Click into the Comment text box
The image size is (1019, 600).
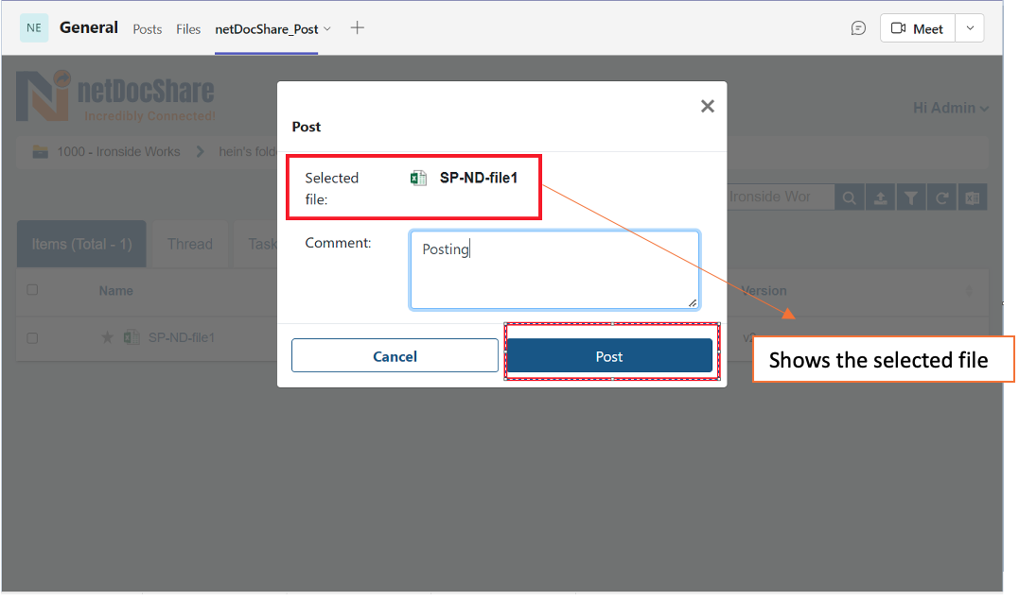(554, 269)
